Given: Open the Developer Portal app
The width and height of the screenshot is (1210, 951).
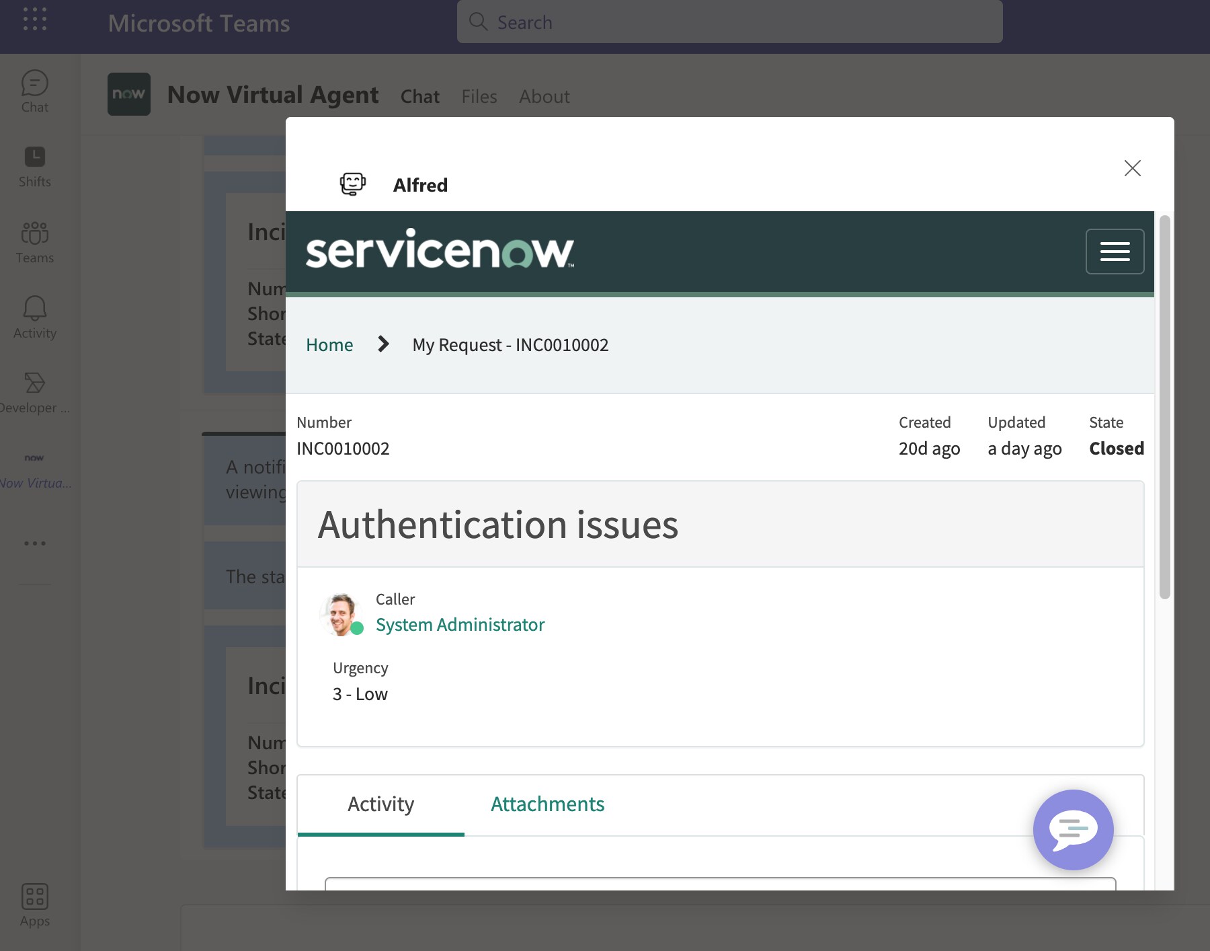Looking at the screenshot, I should point(35,393).
